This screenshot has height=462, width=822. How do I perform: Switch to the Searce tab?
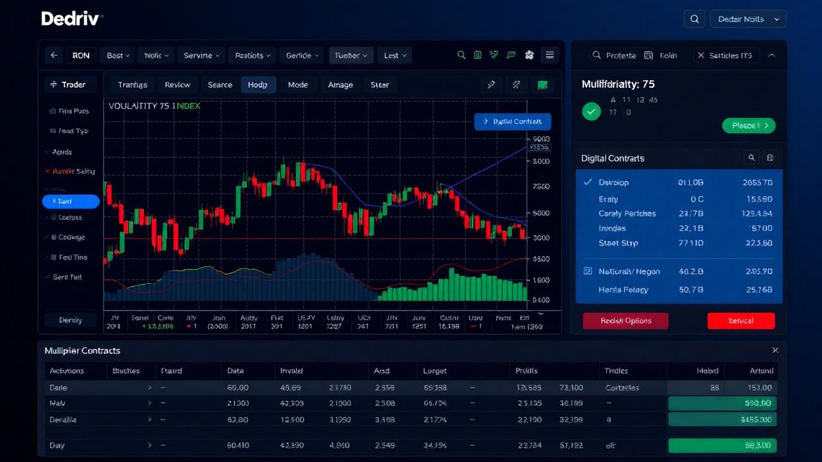[220, 85]
